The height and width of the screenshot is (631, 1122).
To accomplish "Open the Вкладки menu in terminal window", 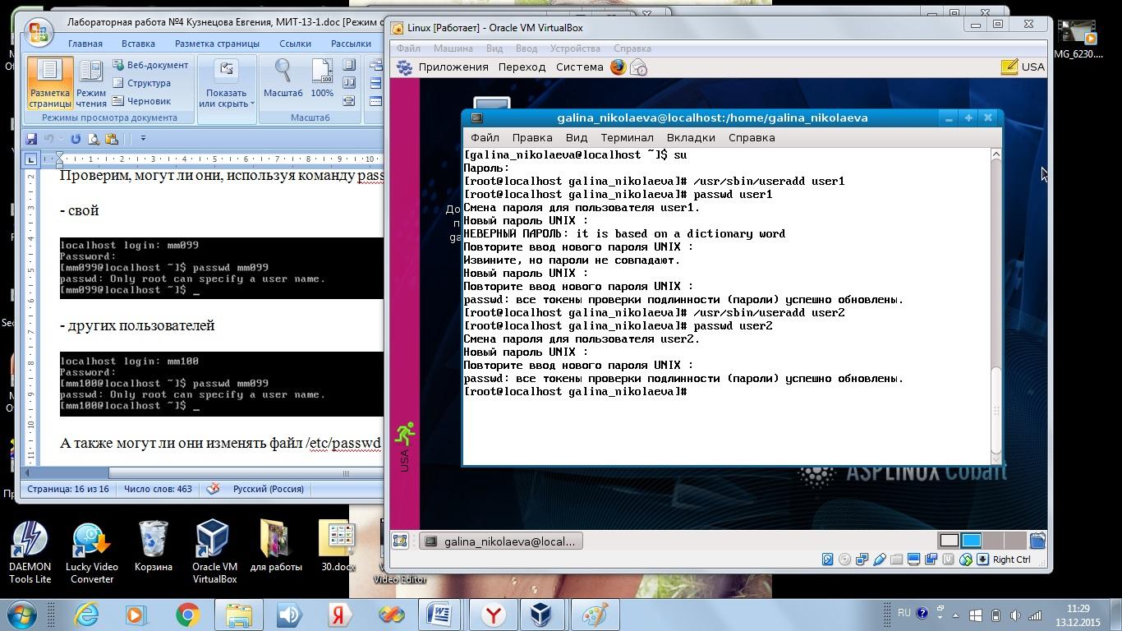I will [x=691, y=137].
